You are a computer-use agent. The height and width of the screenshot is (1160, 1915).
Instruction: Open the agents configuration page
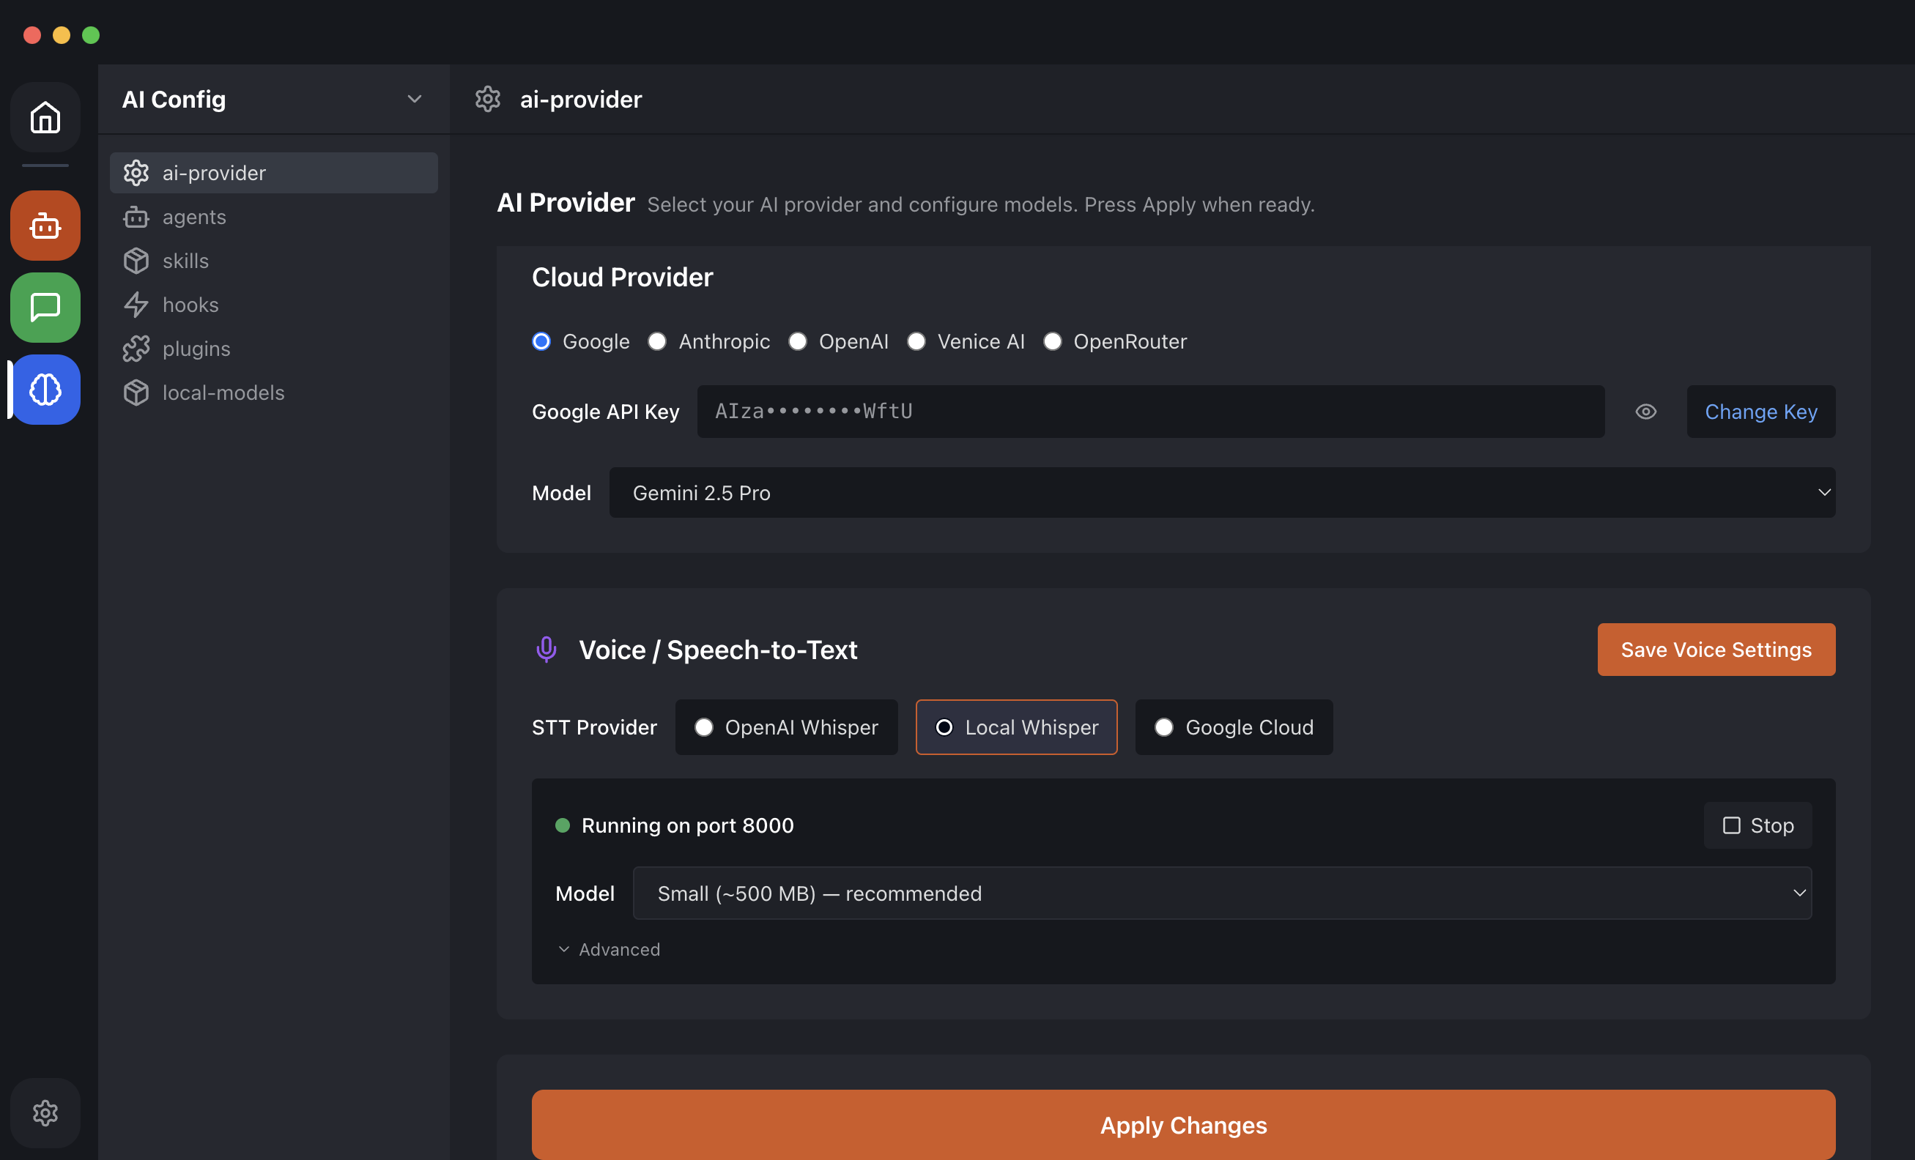click(x=193, y=217)
